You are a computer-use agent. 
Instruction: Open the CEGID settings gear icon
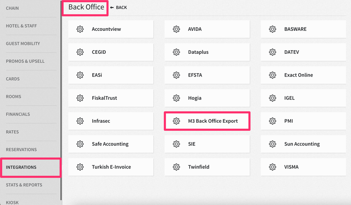point(80,52)
